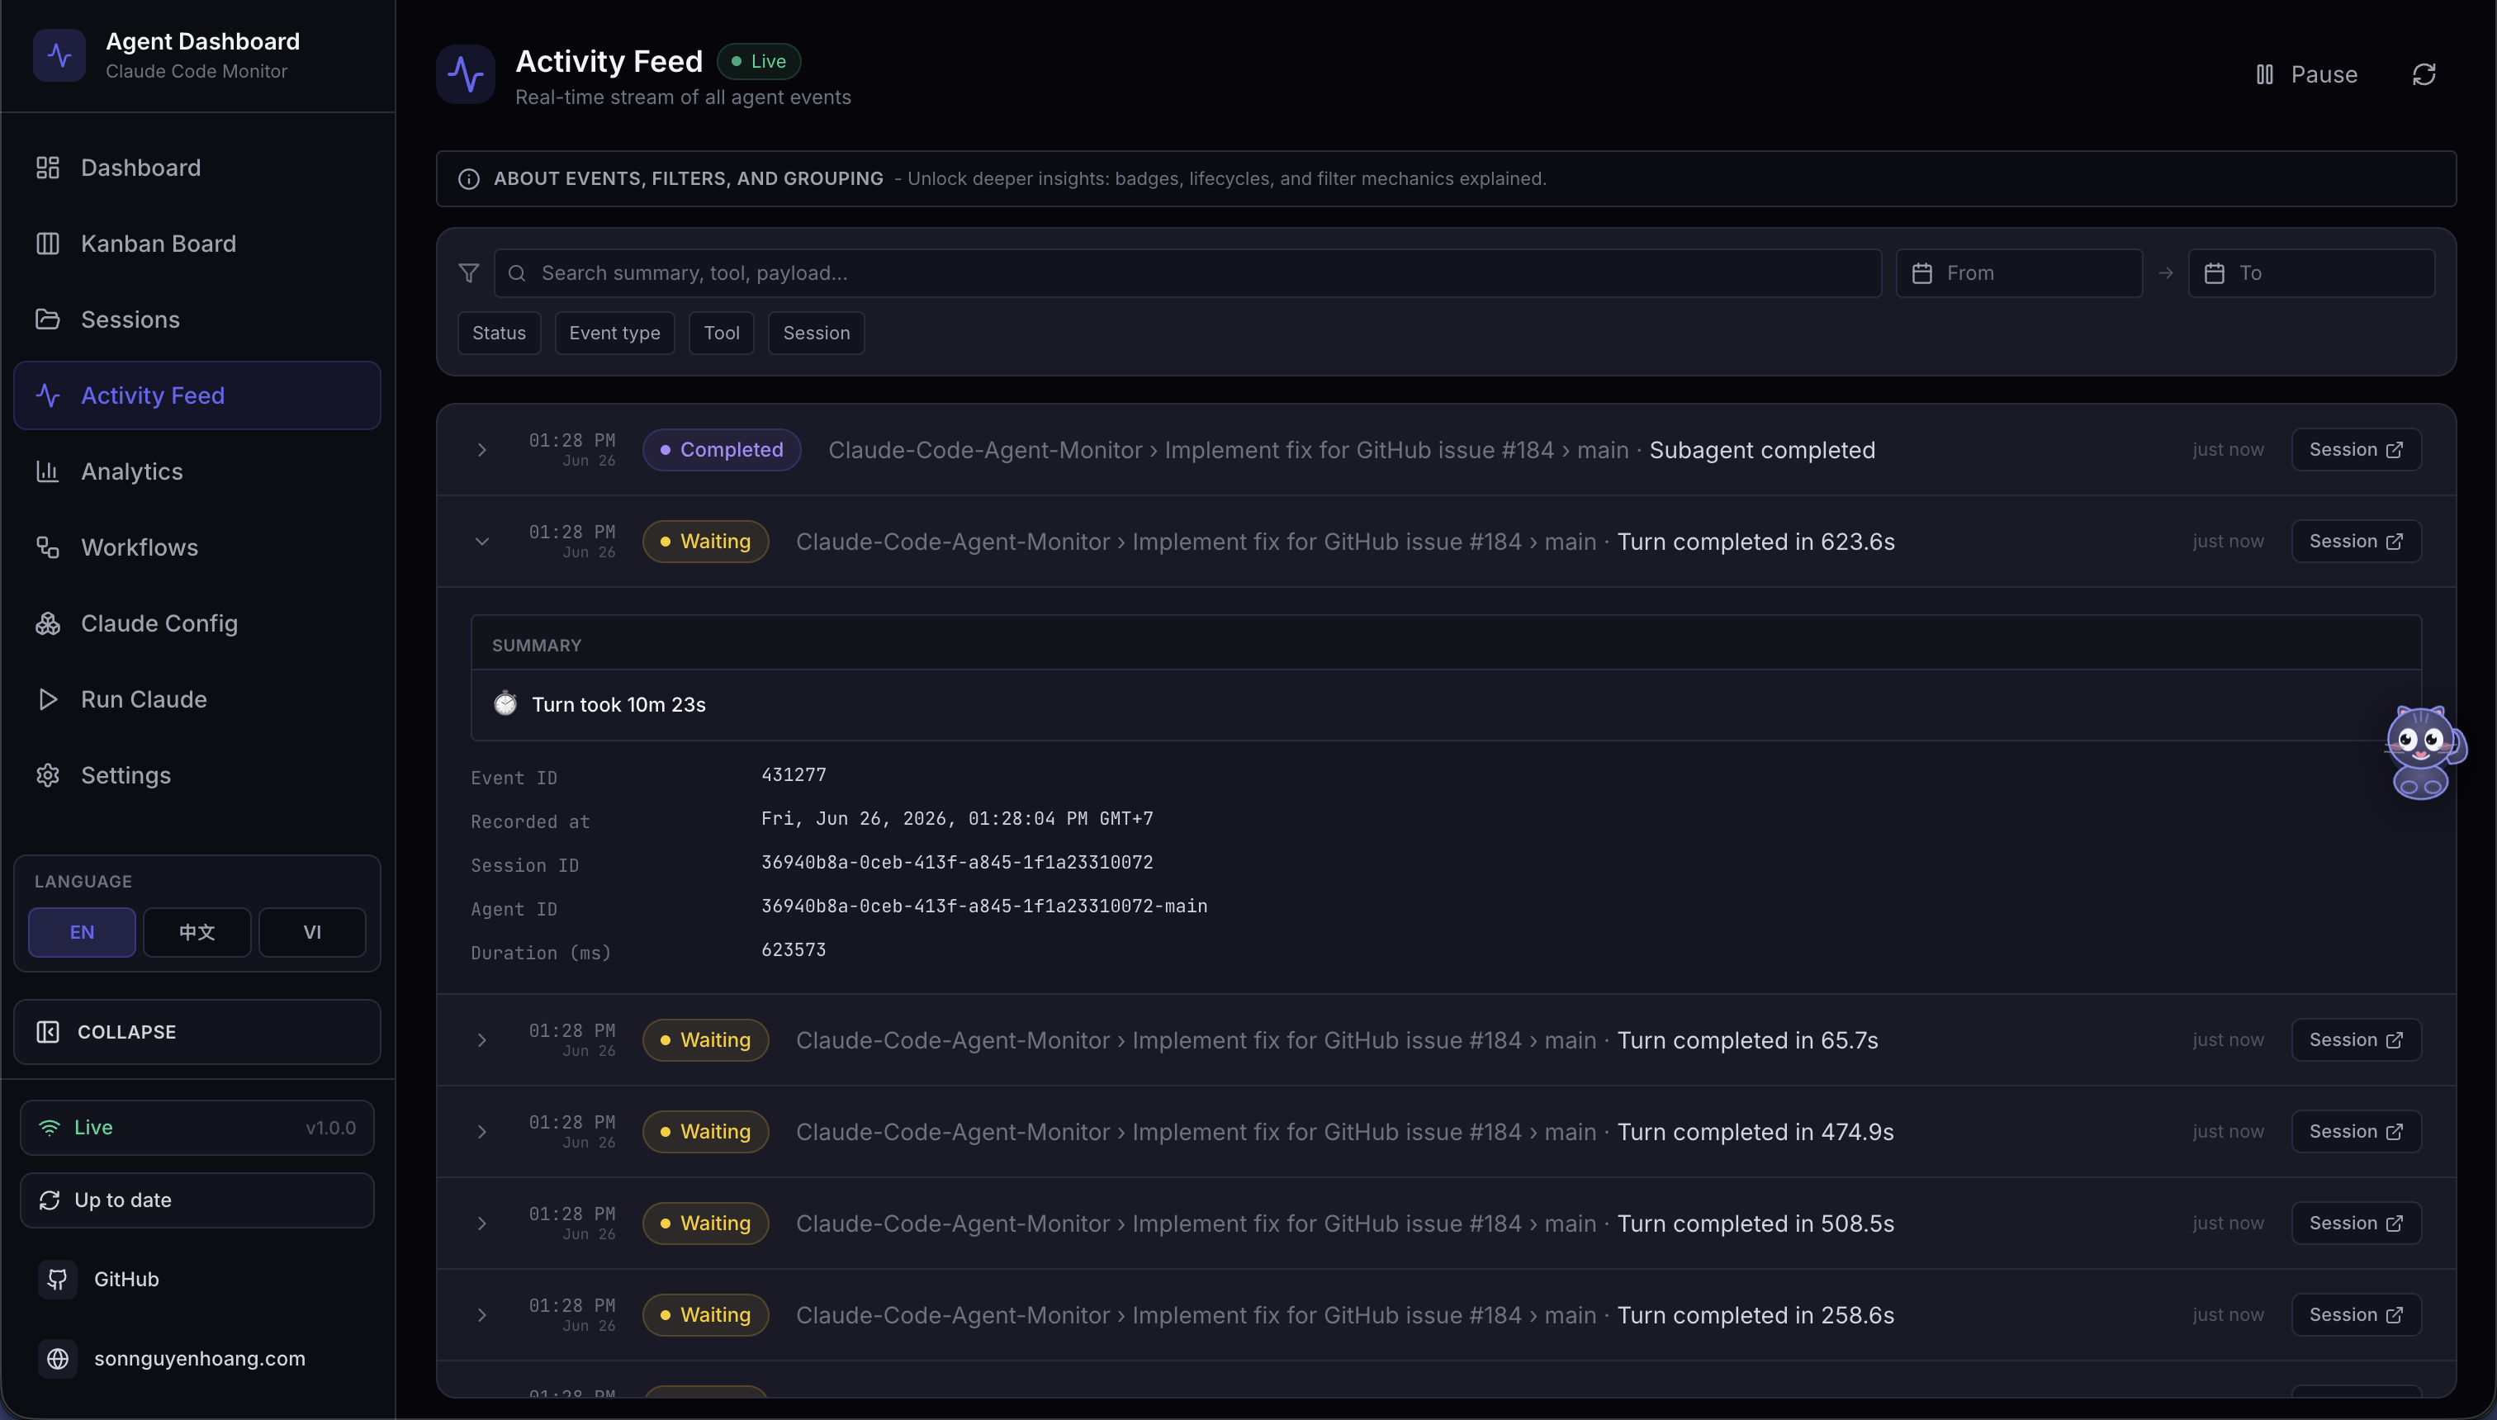
Task: Click the Agent Dashboard logo icon
Action: click(x=59, y=54)
